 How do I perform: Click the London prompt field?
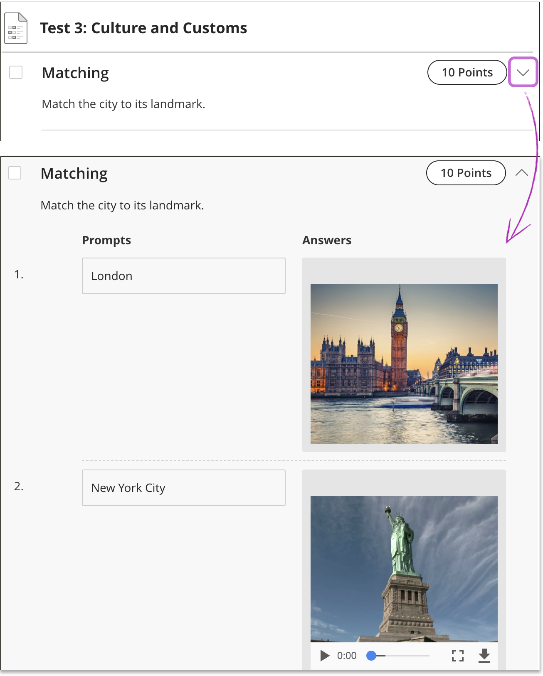pyautogui.click(x=183, y=276)
